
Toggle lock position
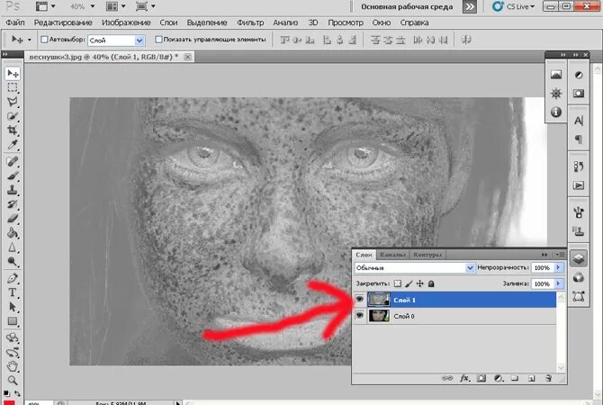click(x=420, y=283)
